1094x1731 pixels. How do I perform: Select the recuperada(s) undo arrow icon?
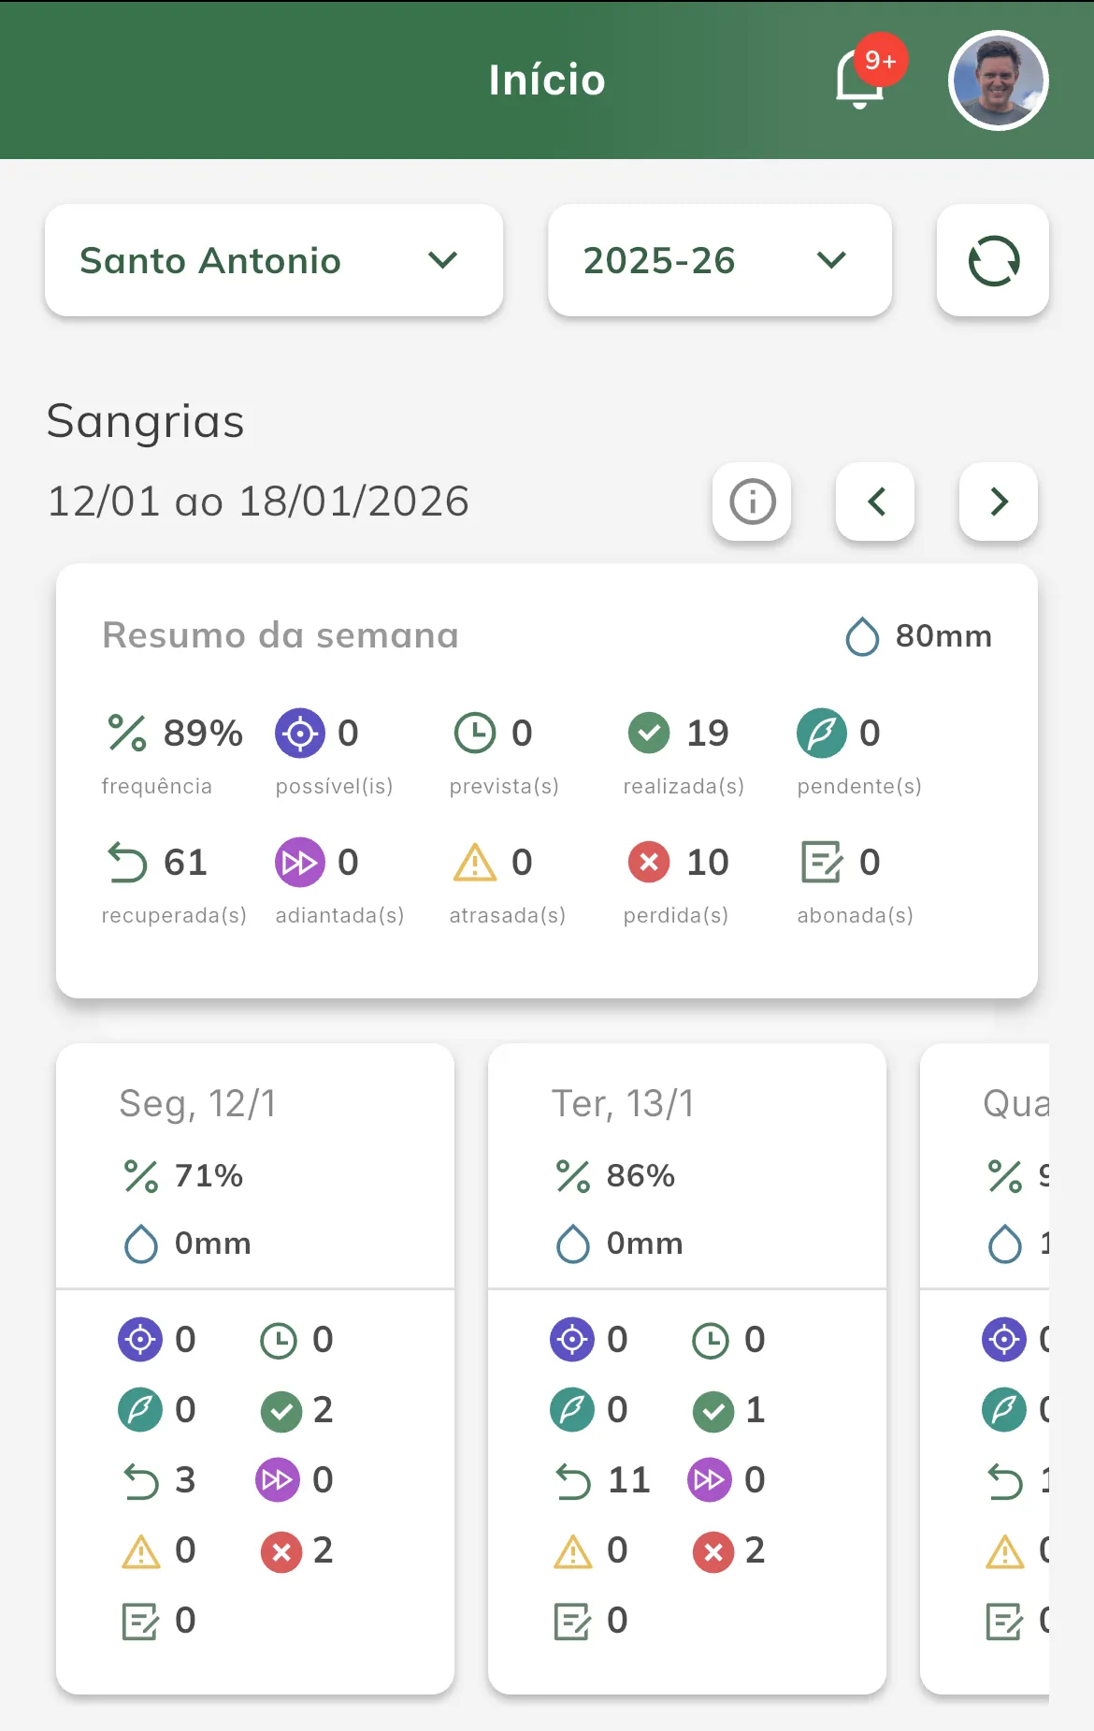coord(127,862)
